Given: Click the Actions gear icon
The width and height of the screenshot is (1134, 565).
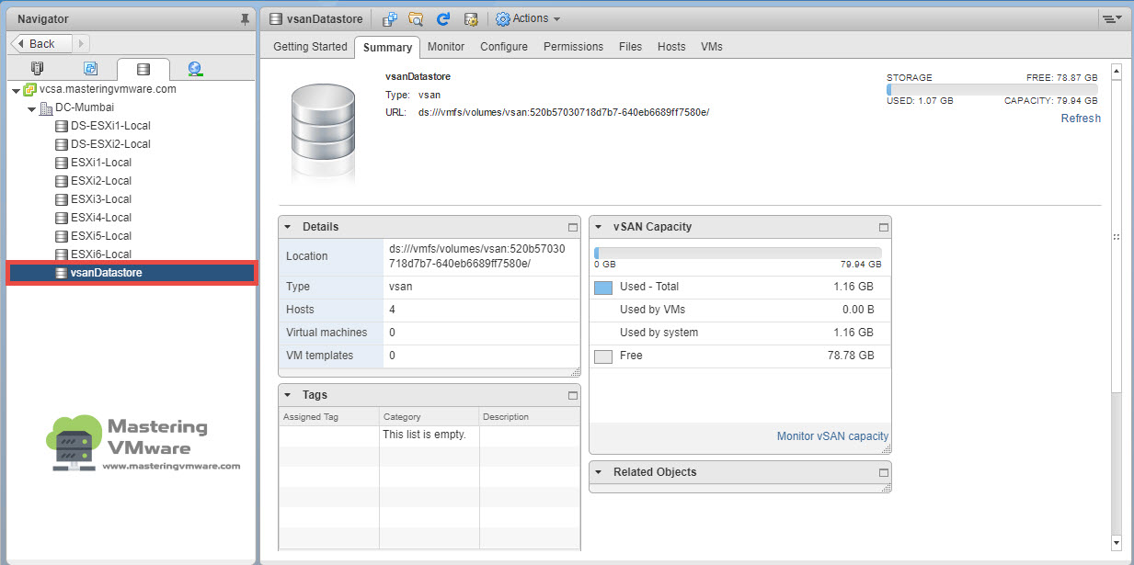Looking at the screenshot, I should point(503,18).
